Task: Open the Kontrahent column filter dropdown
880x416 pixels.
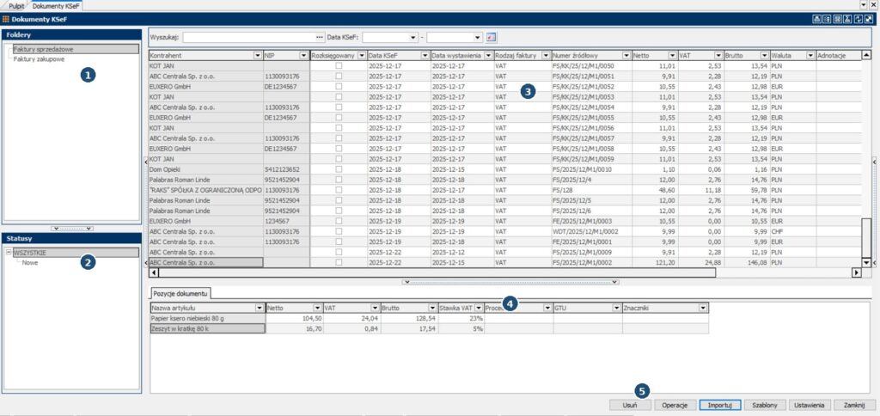Action: pyautogui.click(x=257, y=55)
